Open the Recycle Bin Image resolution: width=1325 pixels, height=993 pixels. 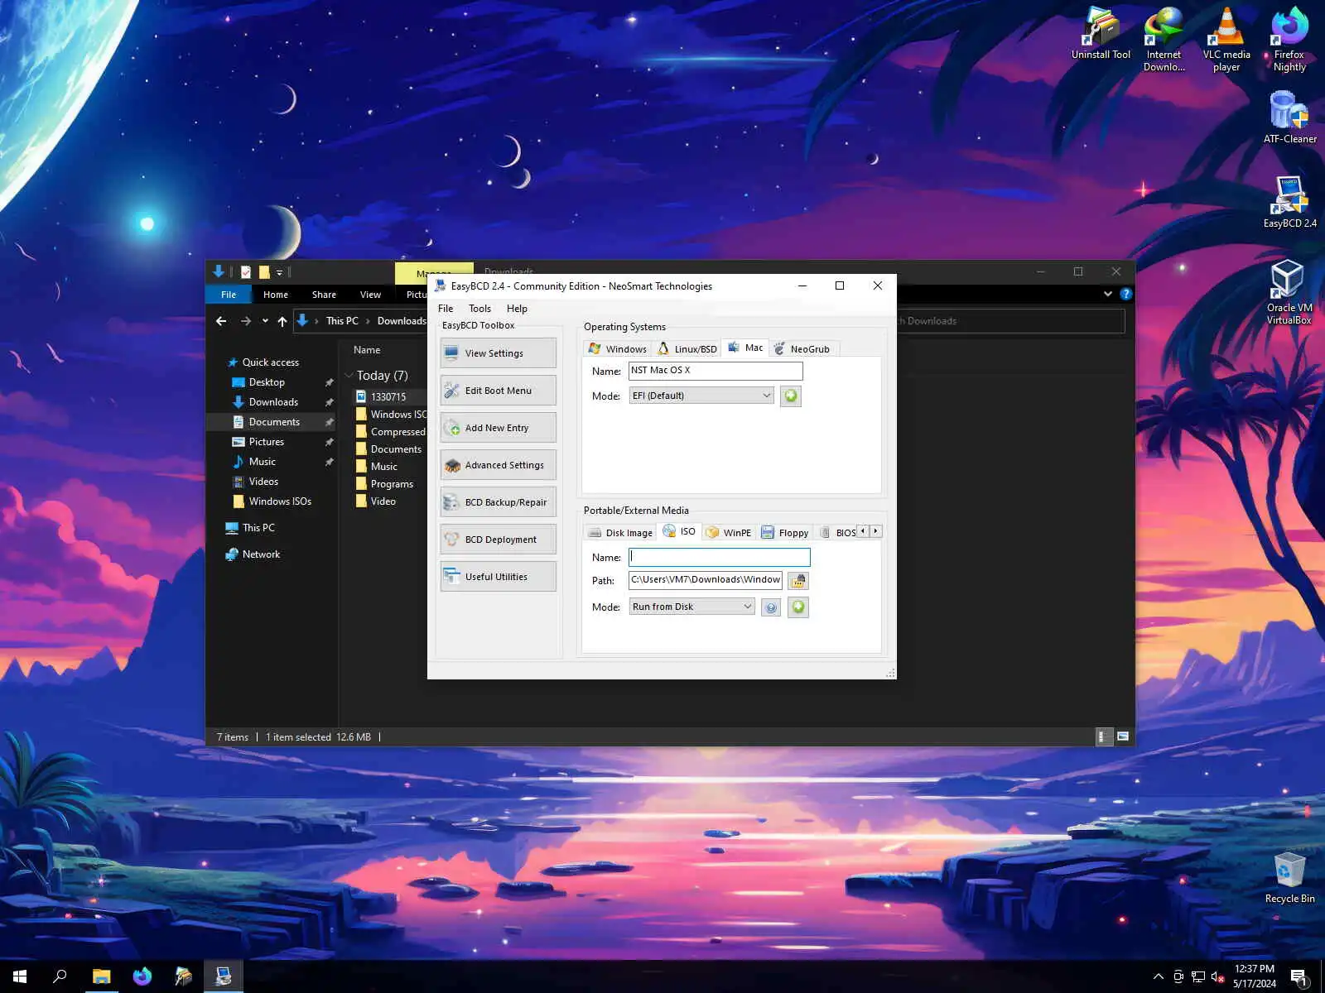tap(1289, 878)
